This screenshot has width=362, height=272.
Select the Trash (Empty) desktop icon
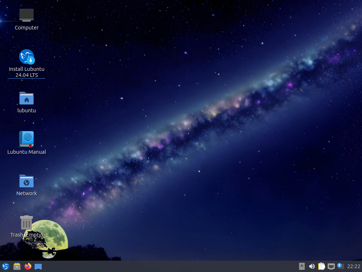coord(27,223)
